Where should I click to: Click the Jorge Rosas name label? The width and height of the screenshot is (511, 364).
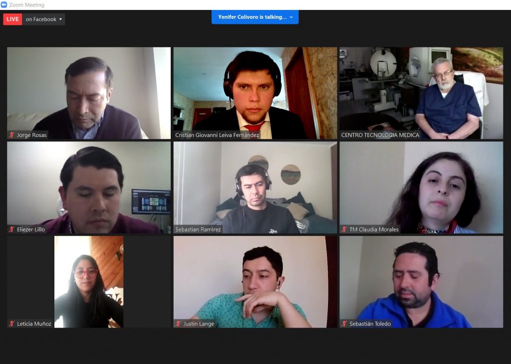click(31, 134)
